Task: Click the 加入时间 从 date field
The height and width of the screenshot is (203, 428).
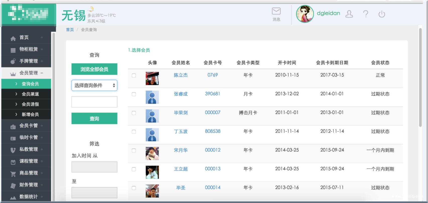Action: (x=94, y=167)
